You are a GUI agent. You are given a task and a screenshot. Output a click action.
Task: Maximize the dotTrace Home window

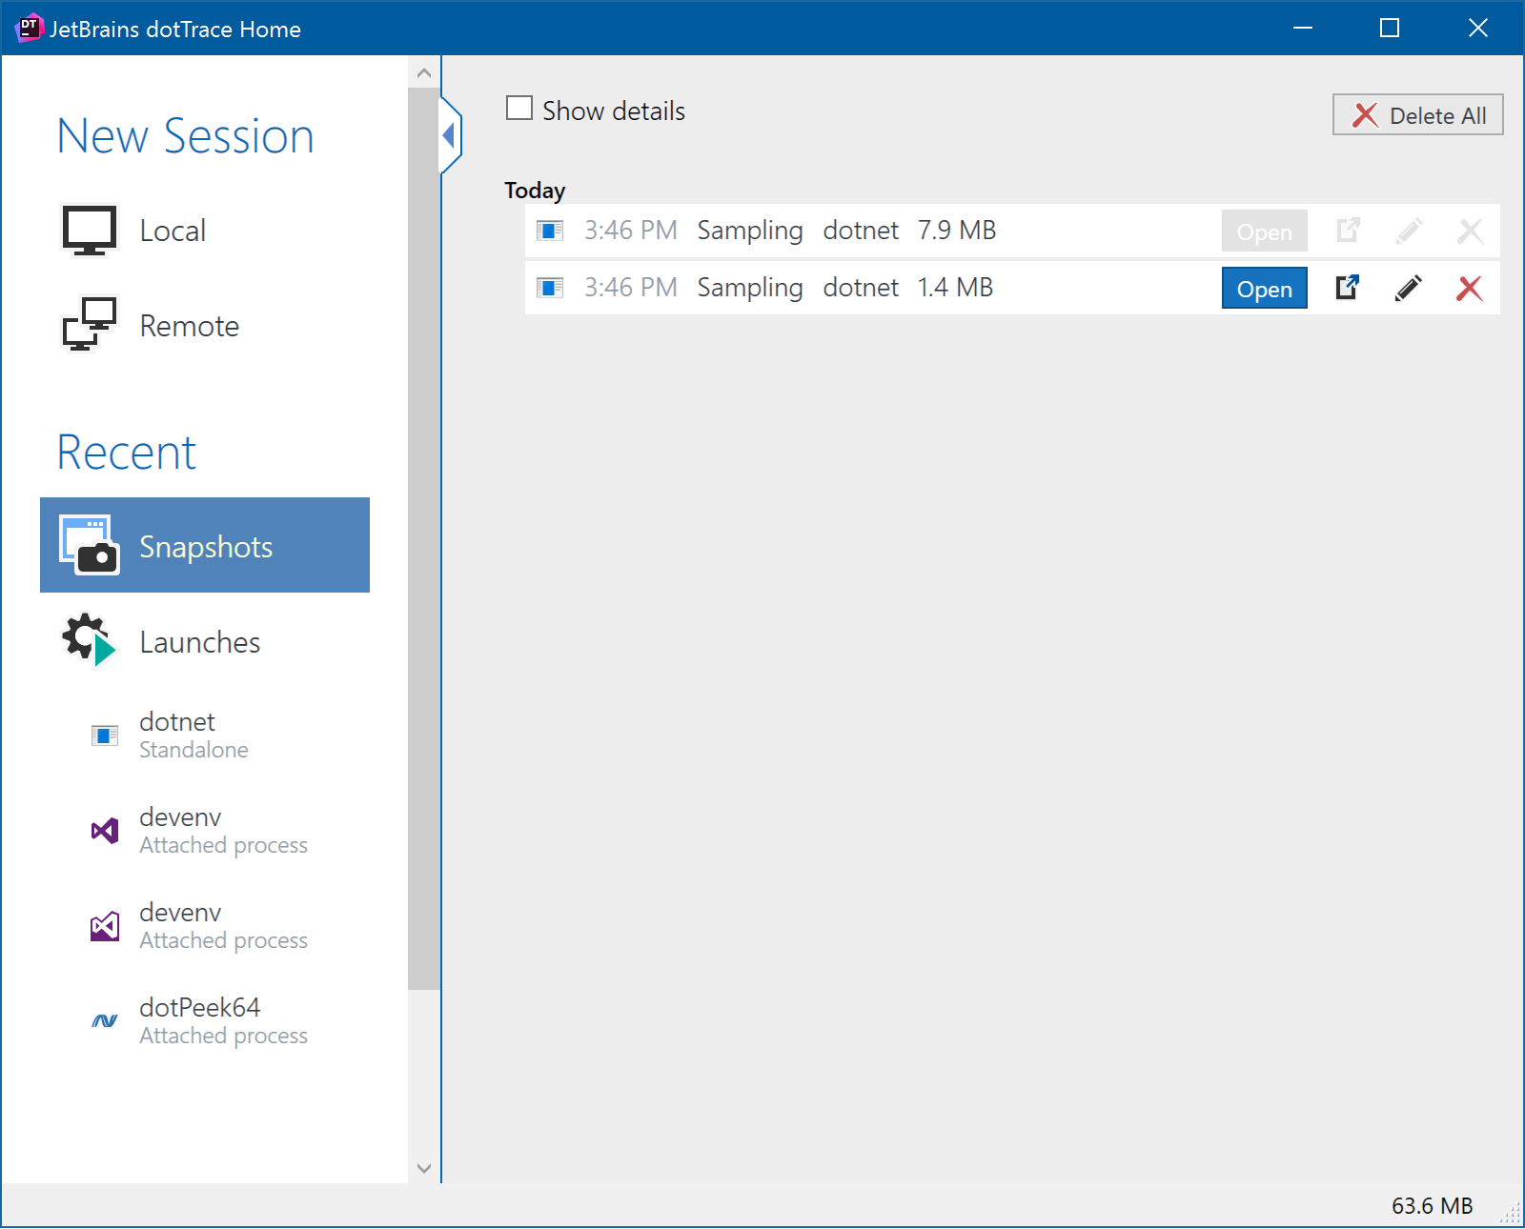point(1390,28)
